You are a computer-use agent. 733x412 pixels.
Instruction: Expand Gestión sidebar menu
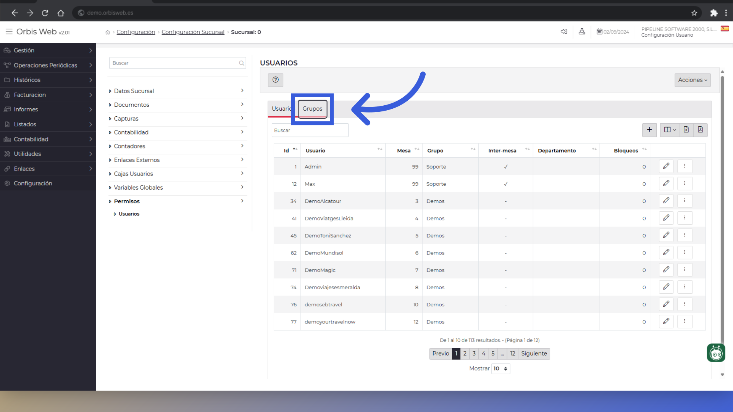(x=48, y=50)
